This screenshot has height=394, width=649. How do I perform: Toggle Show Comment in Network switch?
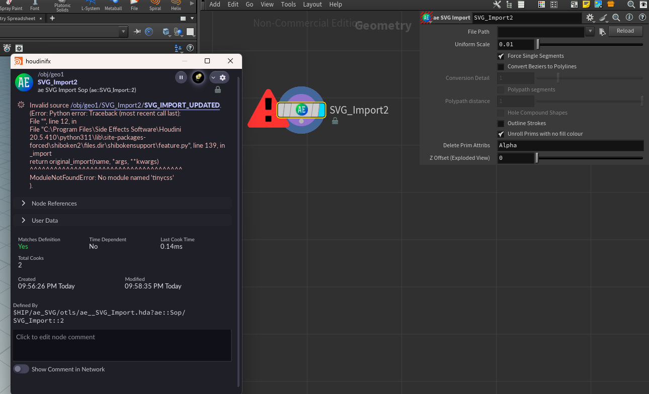21,369
